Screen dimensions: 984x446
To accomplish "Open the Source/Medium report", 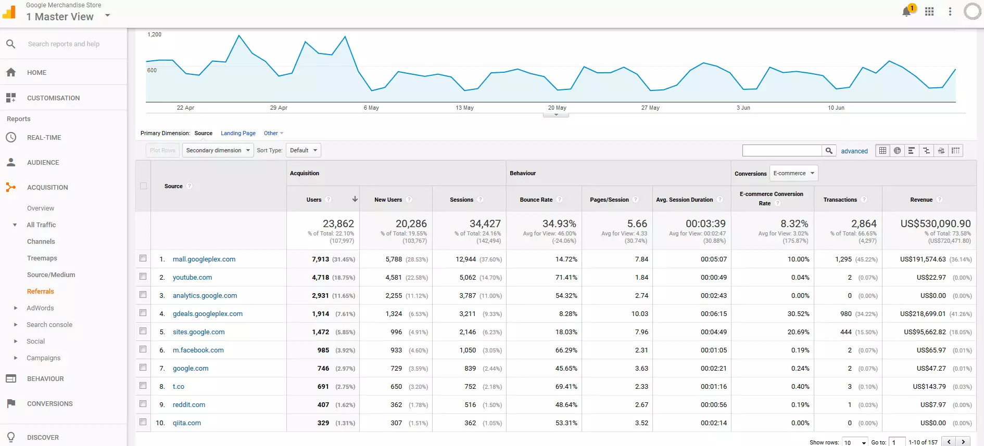I will (51, 275).
